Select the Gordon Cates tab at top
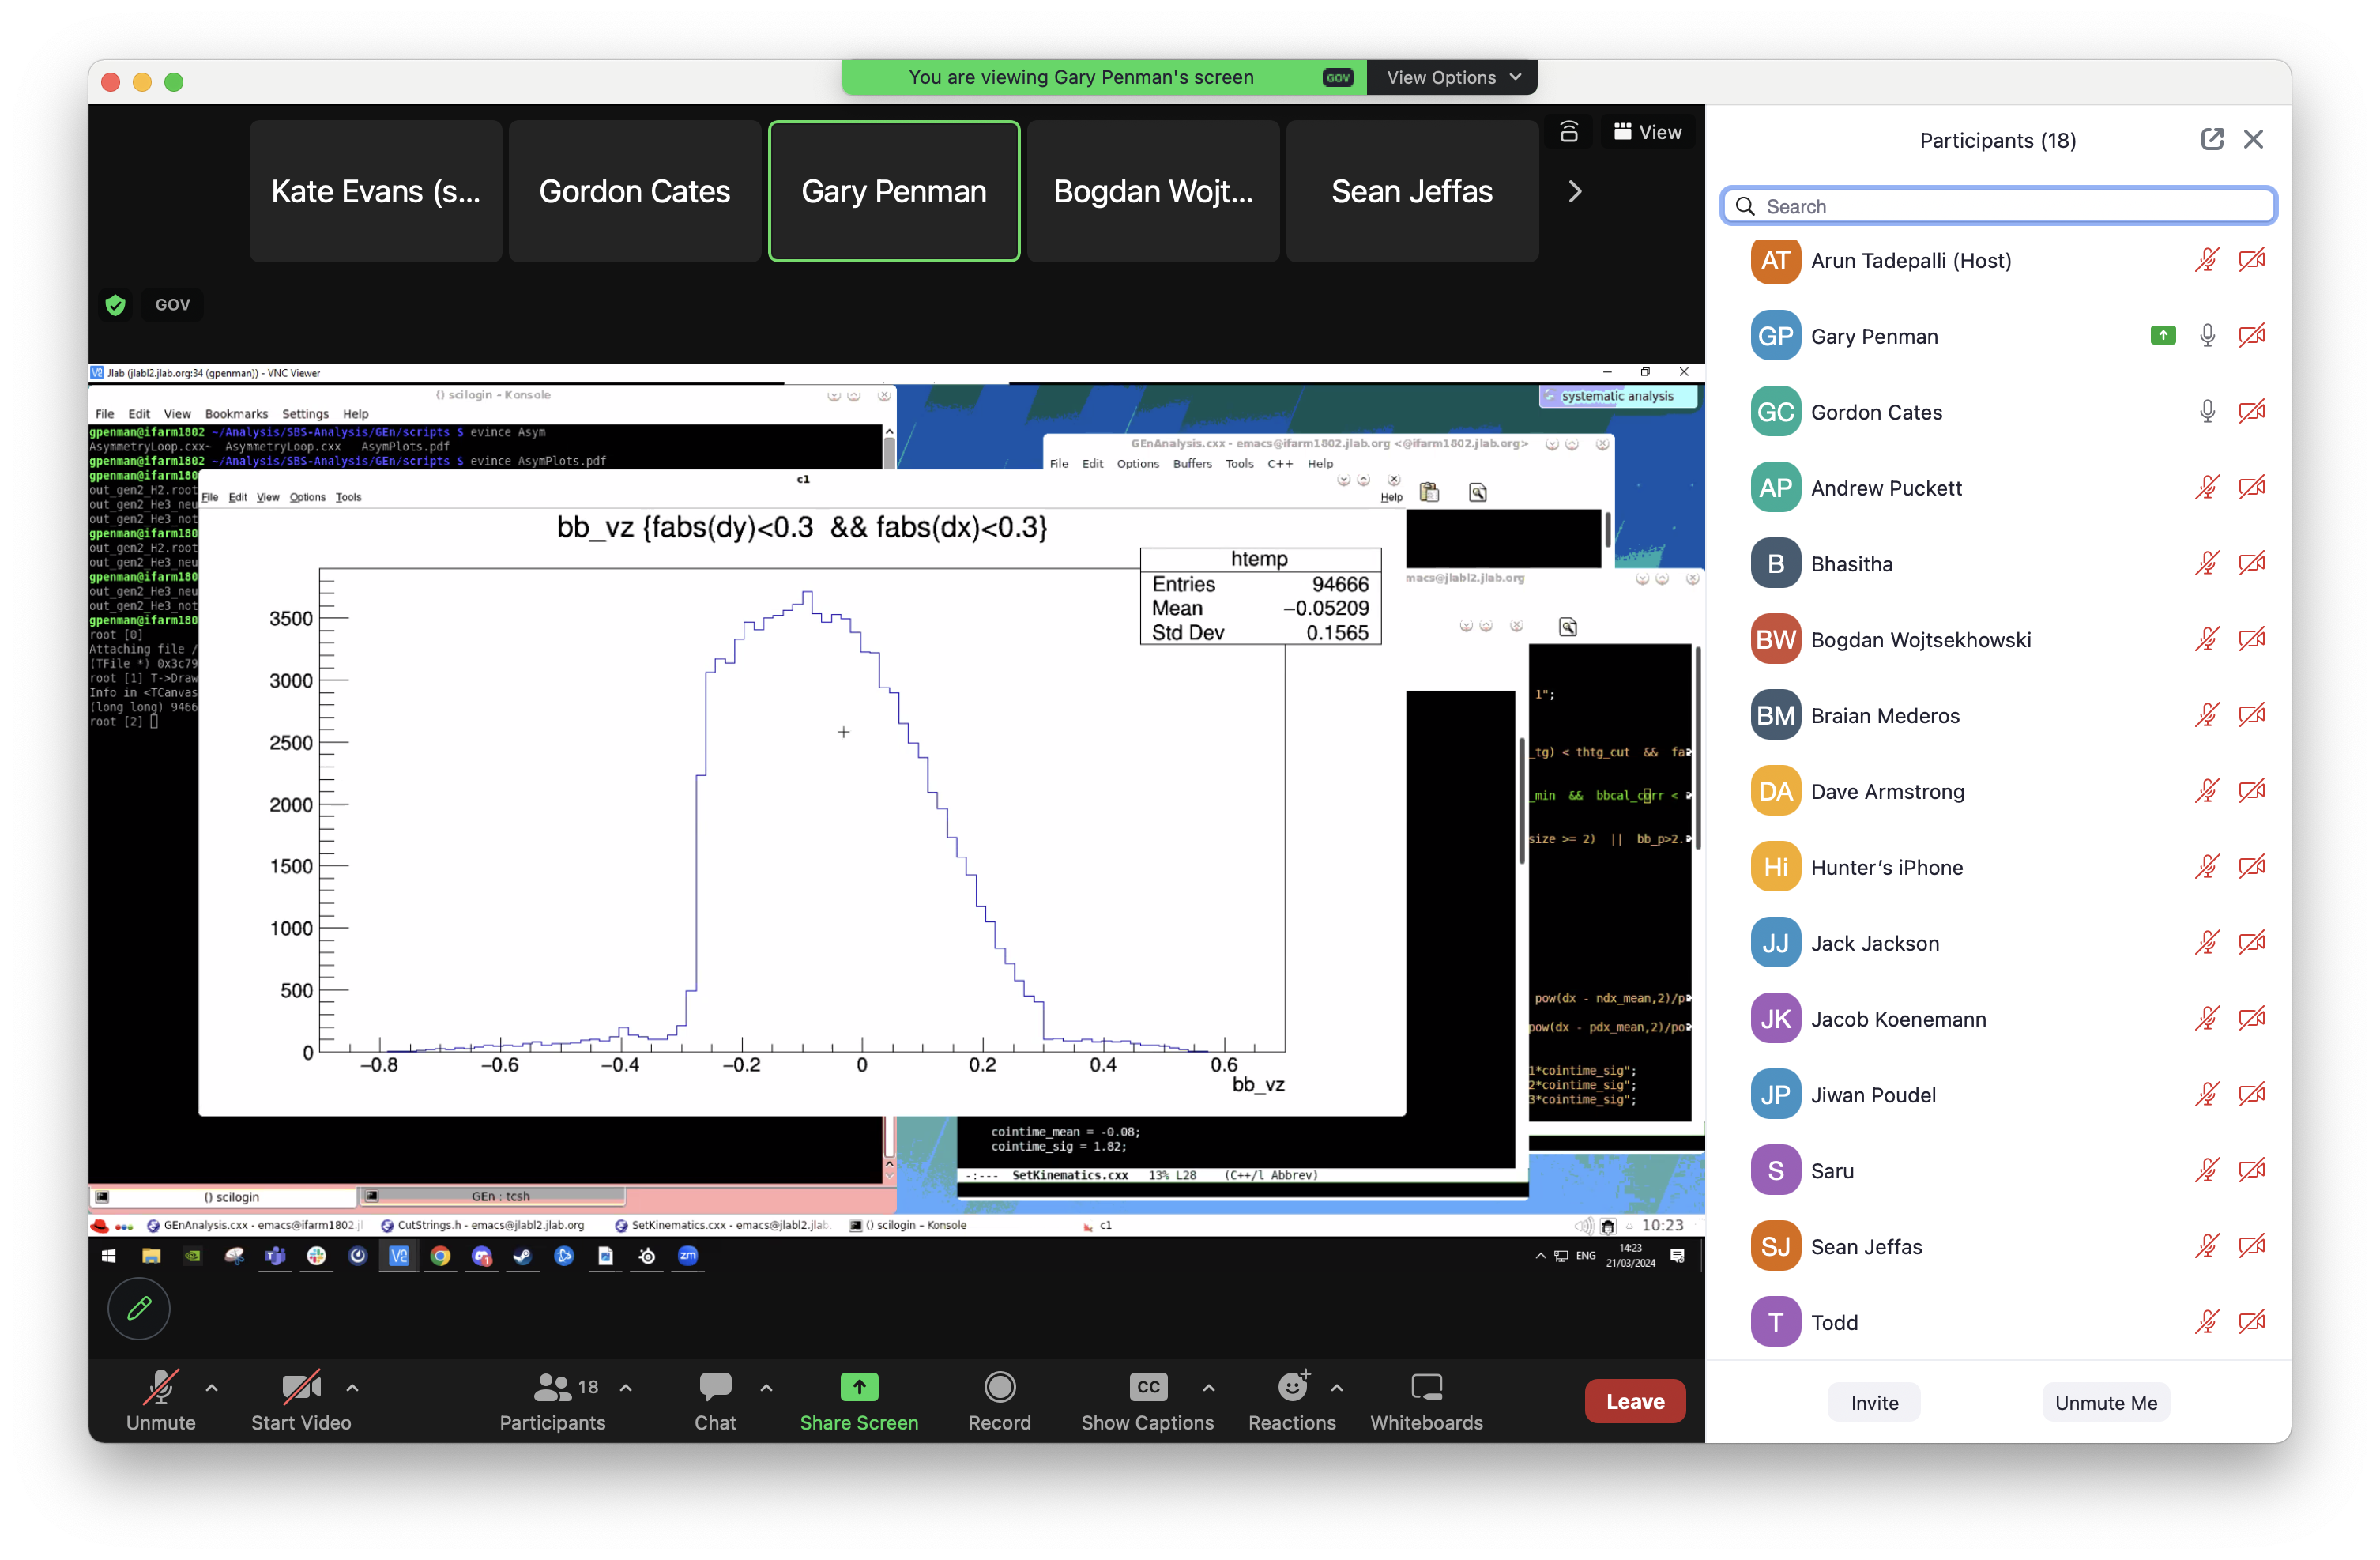This screenshot has width=2380, height=1560. 634,191
